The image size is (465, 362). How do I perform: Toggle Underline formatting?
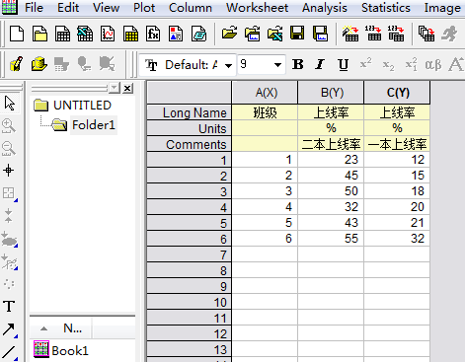(x=344, y=64)
